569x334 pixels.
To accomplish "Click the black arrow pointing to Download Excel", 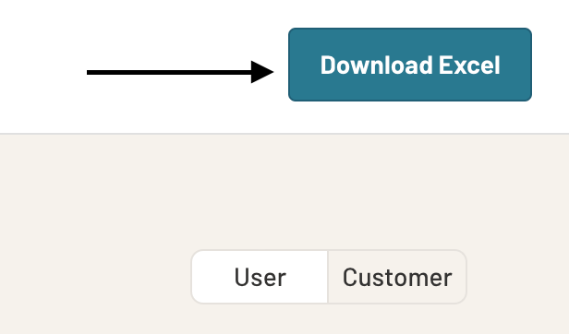I will coord(180,72).
